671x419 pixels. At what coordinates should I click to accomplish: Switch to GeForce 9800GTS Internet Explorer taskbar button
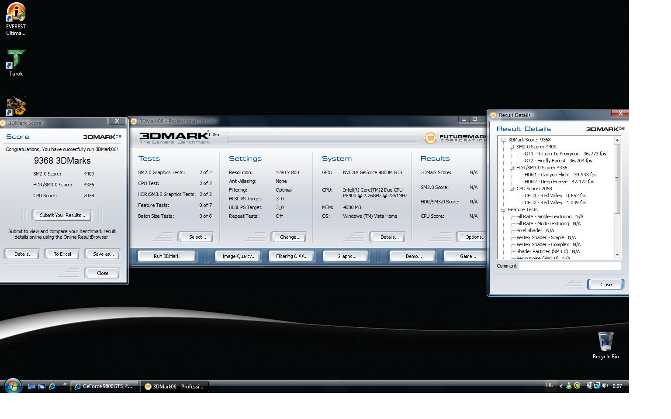pos(105,386)
